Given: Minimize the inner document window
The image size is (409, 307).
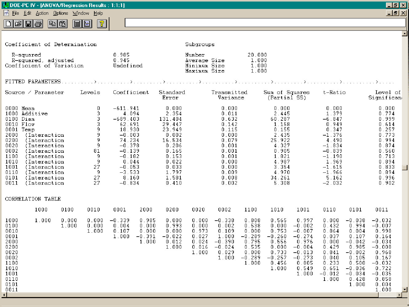Looking at the screenshot, I should (390, 13).
